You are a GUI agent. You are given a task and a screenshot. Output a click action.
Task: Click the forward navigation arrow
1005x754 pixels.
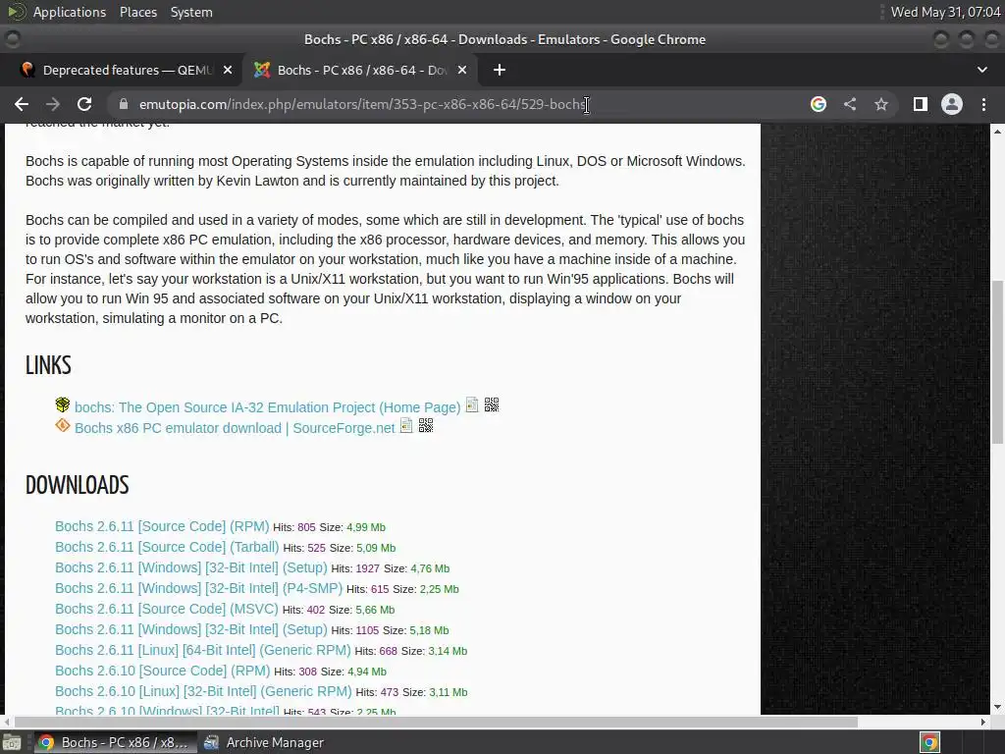pyautogui.click(x=53, y=104)
